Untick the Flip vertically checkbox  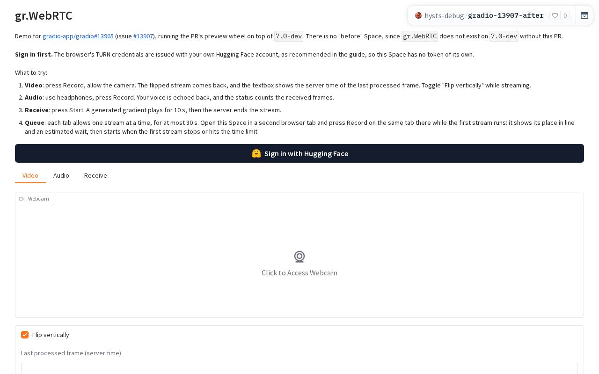point(25,335)
